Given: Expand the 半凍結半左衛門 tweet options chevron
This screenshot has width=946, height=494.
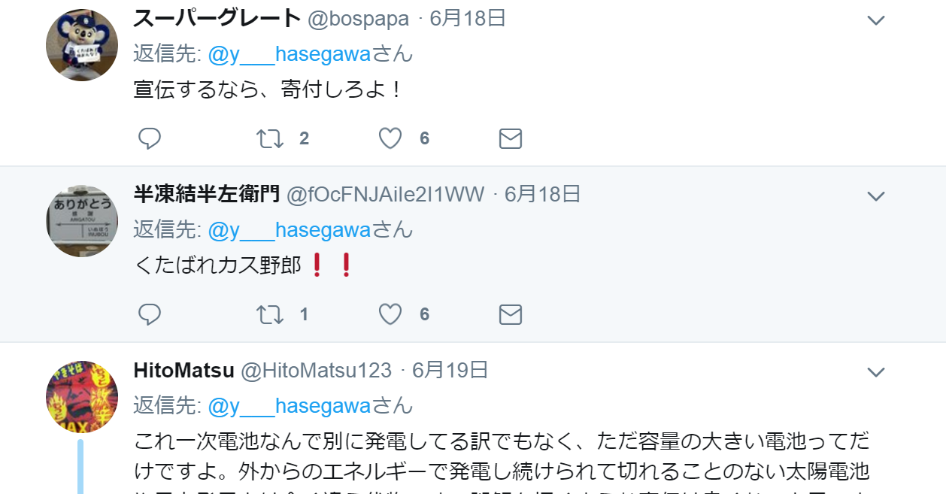Looking at the screenshot, I should pyautogui.click(x=876, y=196).
